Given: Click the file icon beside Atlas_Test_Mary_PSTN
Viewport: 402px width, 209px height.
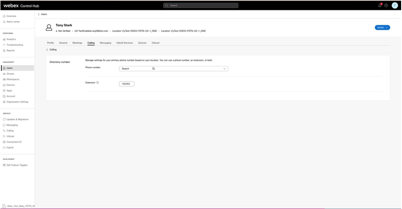Looking at the screenshot, I should click(x=4, y=206).
